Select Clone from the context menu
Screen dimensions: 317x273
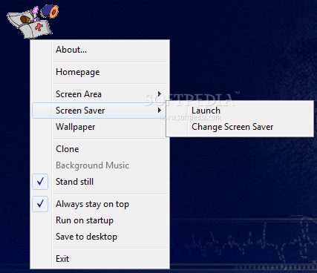click(100, 149)
